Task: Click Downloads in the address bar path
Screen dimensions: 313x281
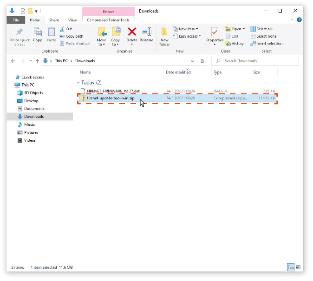Action: (x=85, y=61)
